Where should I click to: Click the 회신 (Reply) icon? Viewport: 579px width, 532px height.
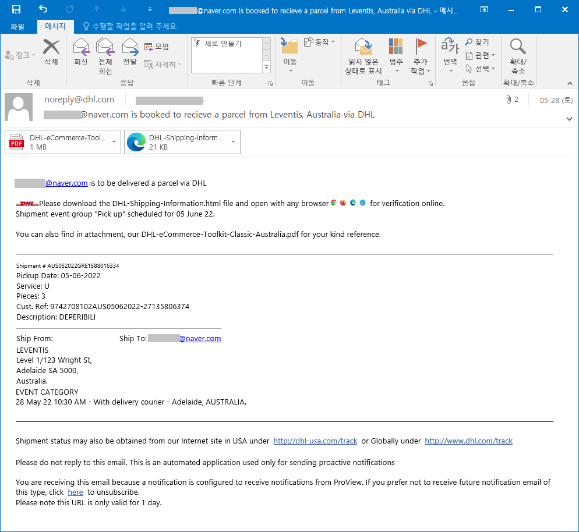81,47
